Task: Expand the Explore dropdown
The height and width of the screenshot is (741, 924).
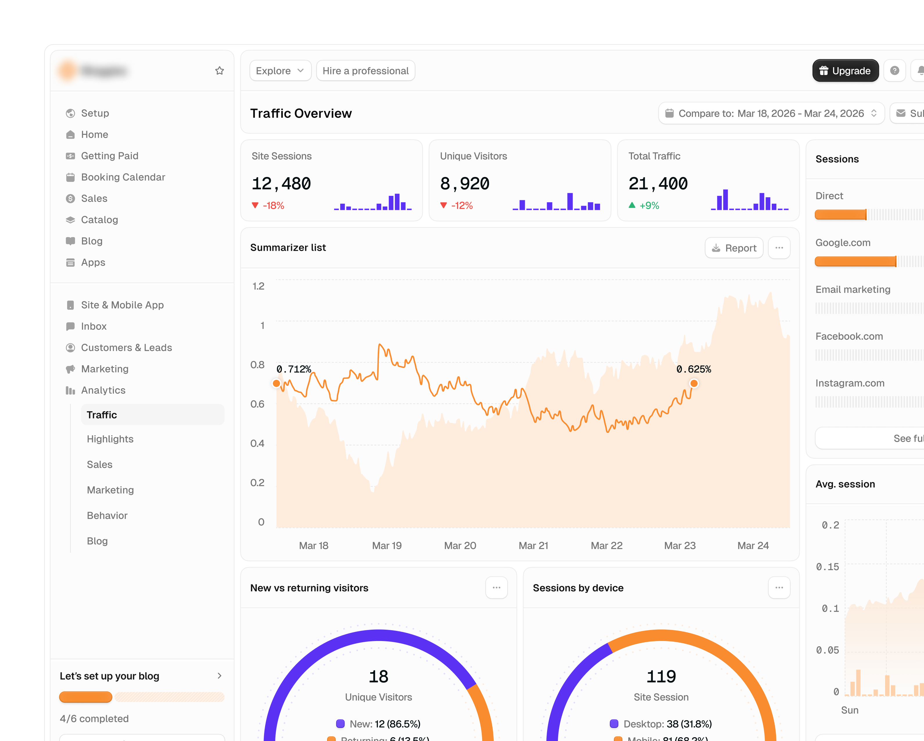Action: (280, 71)
